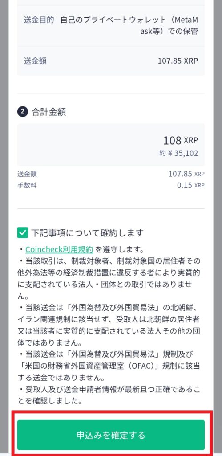The image size is (222, 456).
Task: Click the 108 XRP total amount
Action: click(181, 140)
